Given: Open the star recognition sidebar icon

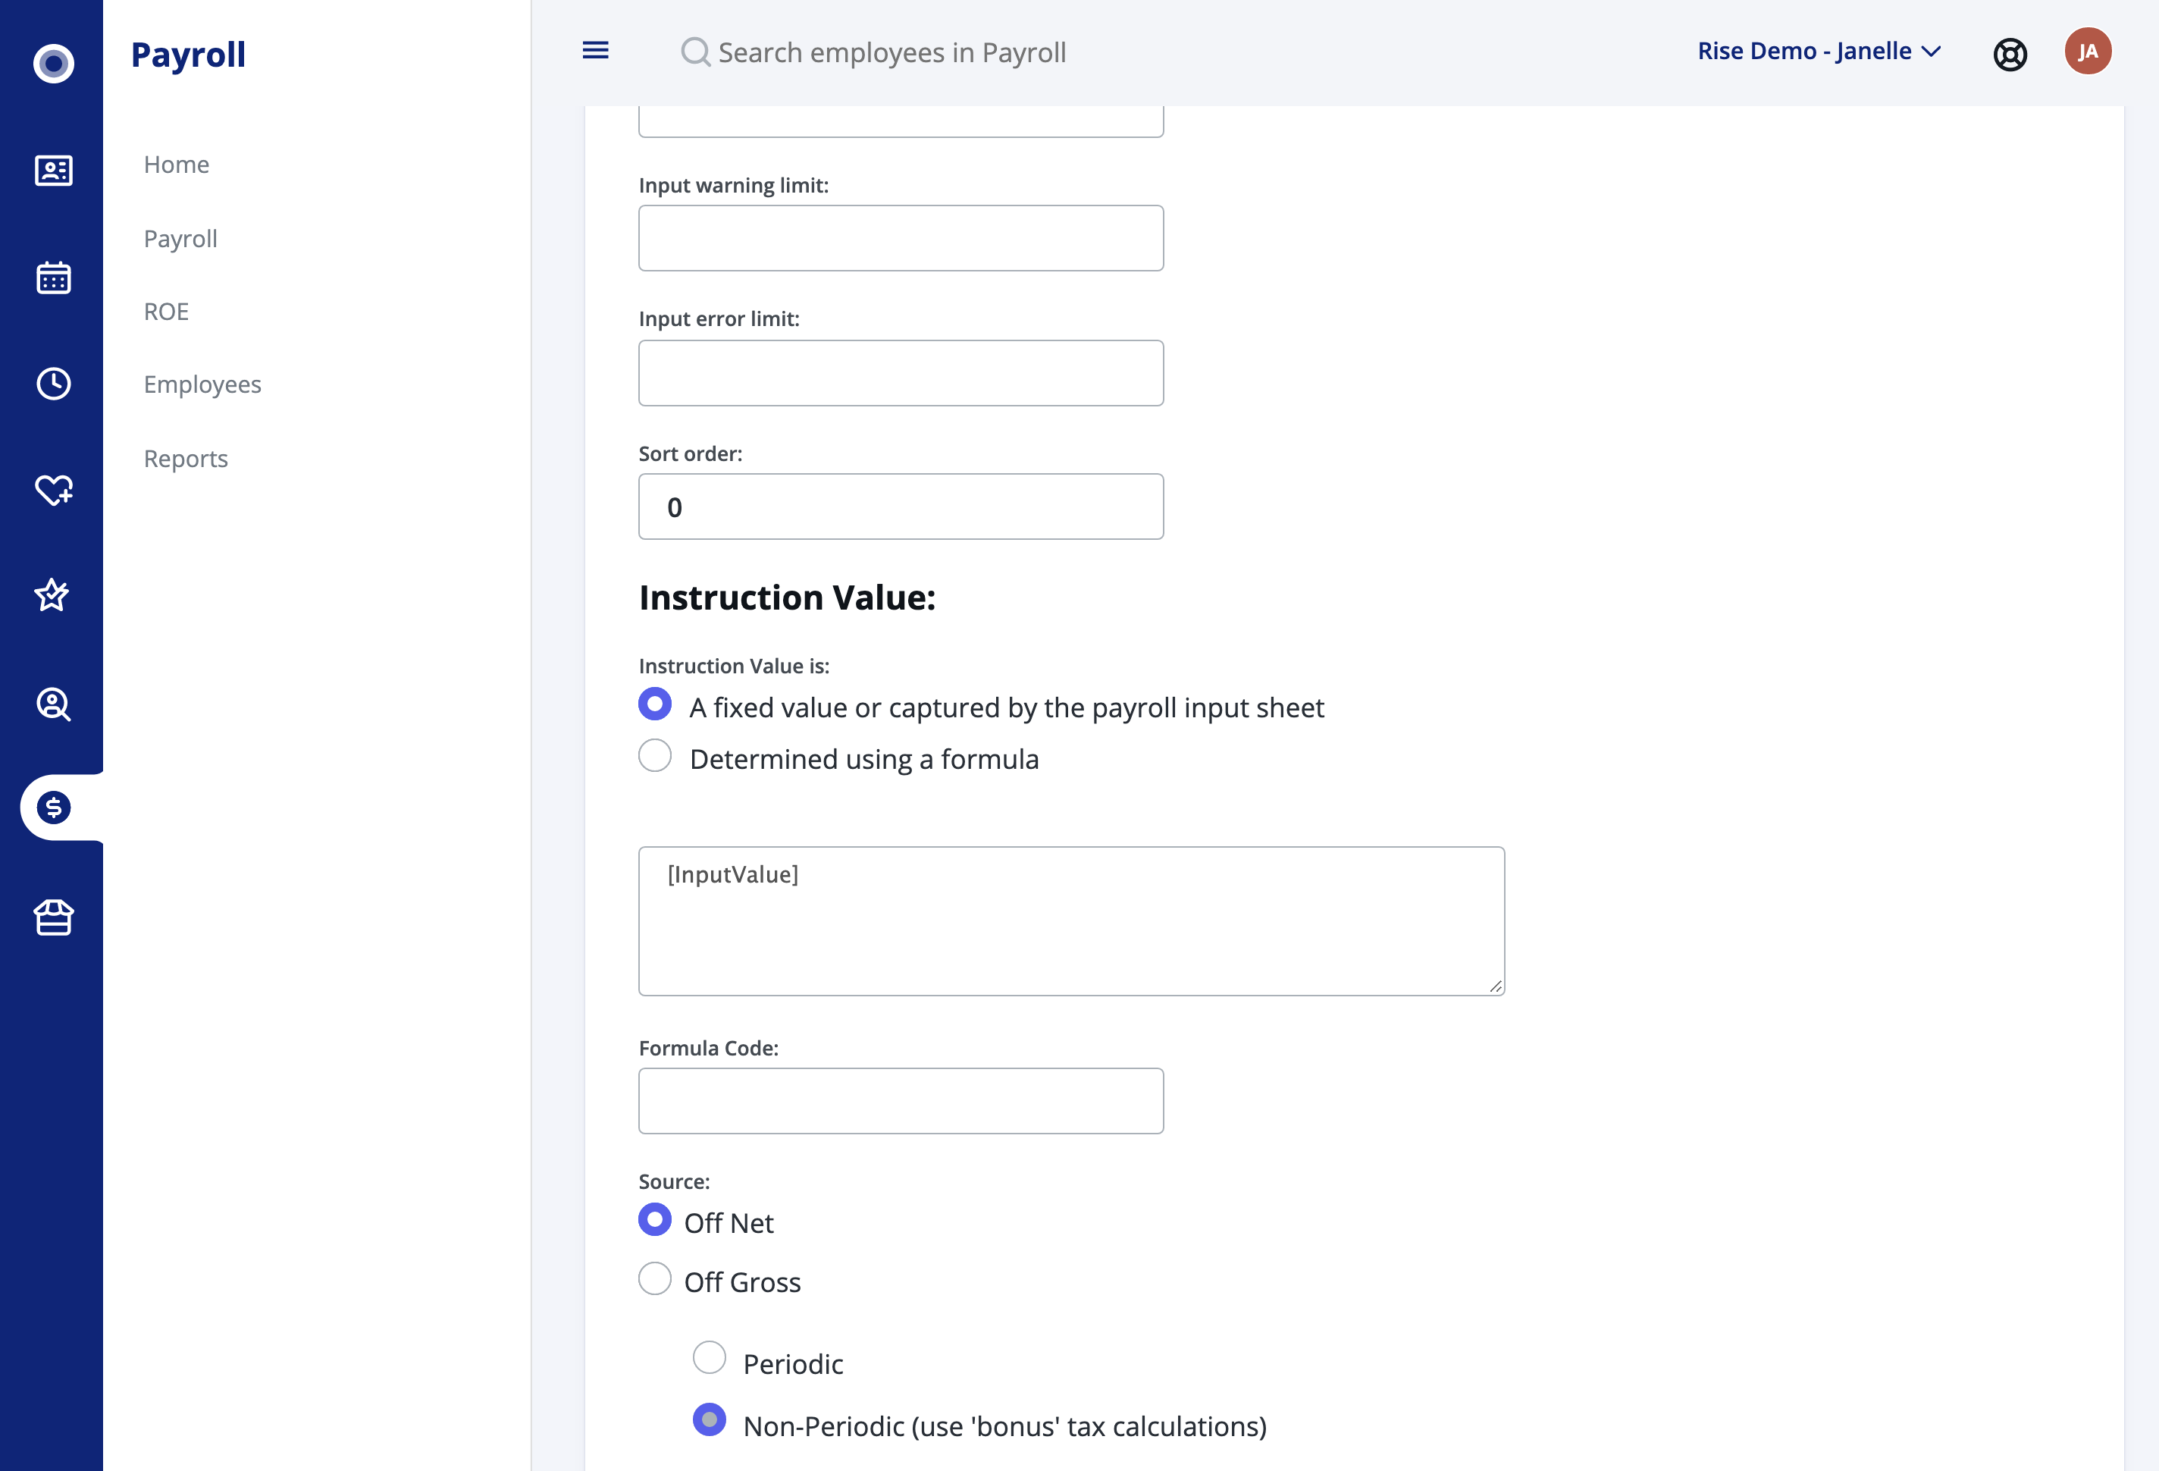Looking at the screenshot, I should tap(52, 594).
